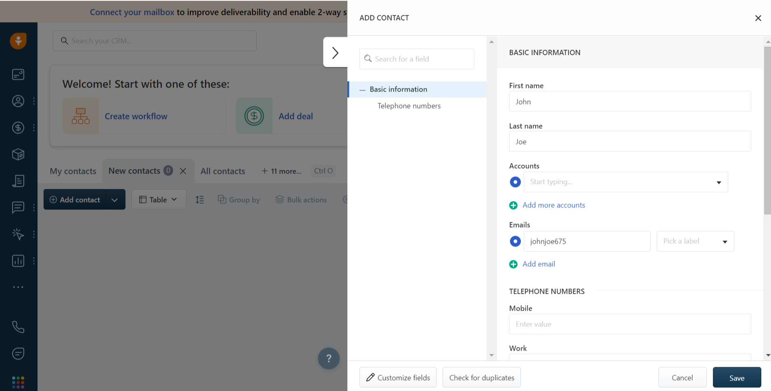This screenshot has height=391, width=771.
Task: Open the Table view dropdown
Action: pyautogui.click(x=159, y=199)
